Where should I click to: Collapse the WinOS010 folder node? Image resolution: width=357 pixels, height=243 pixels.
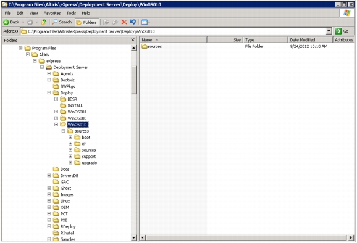pos(56,125)
